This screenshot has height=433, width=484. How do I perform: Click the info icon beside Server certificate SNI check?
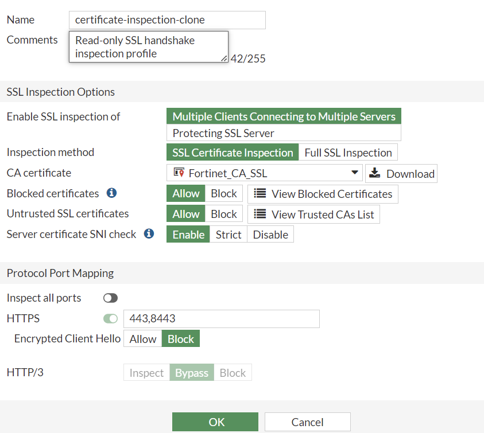coord(149,234)
